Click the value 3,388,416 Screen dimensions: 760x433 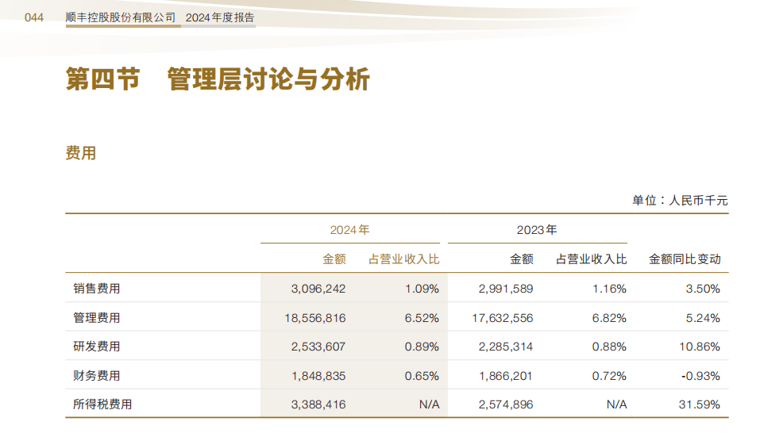(x=318, y=404)
